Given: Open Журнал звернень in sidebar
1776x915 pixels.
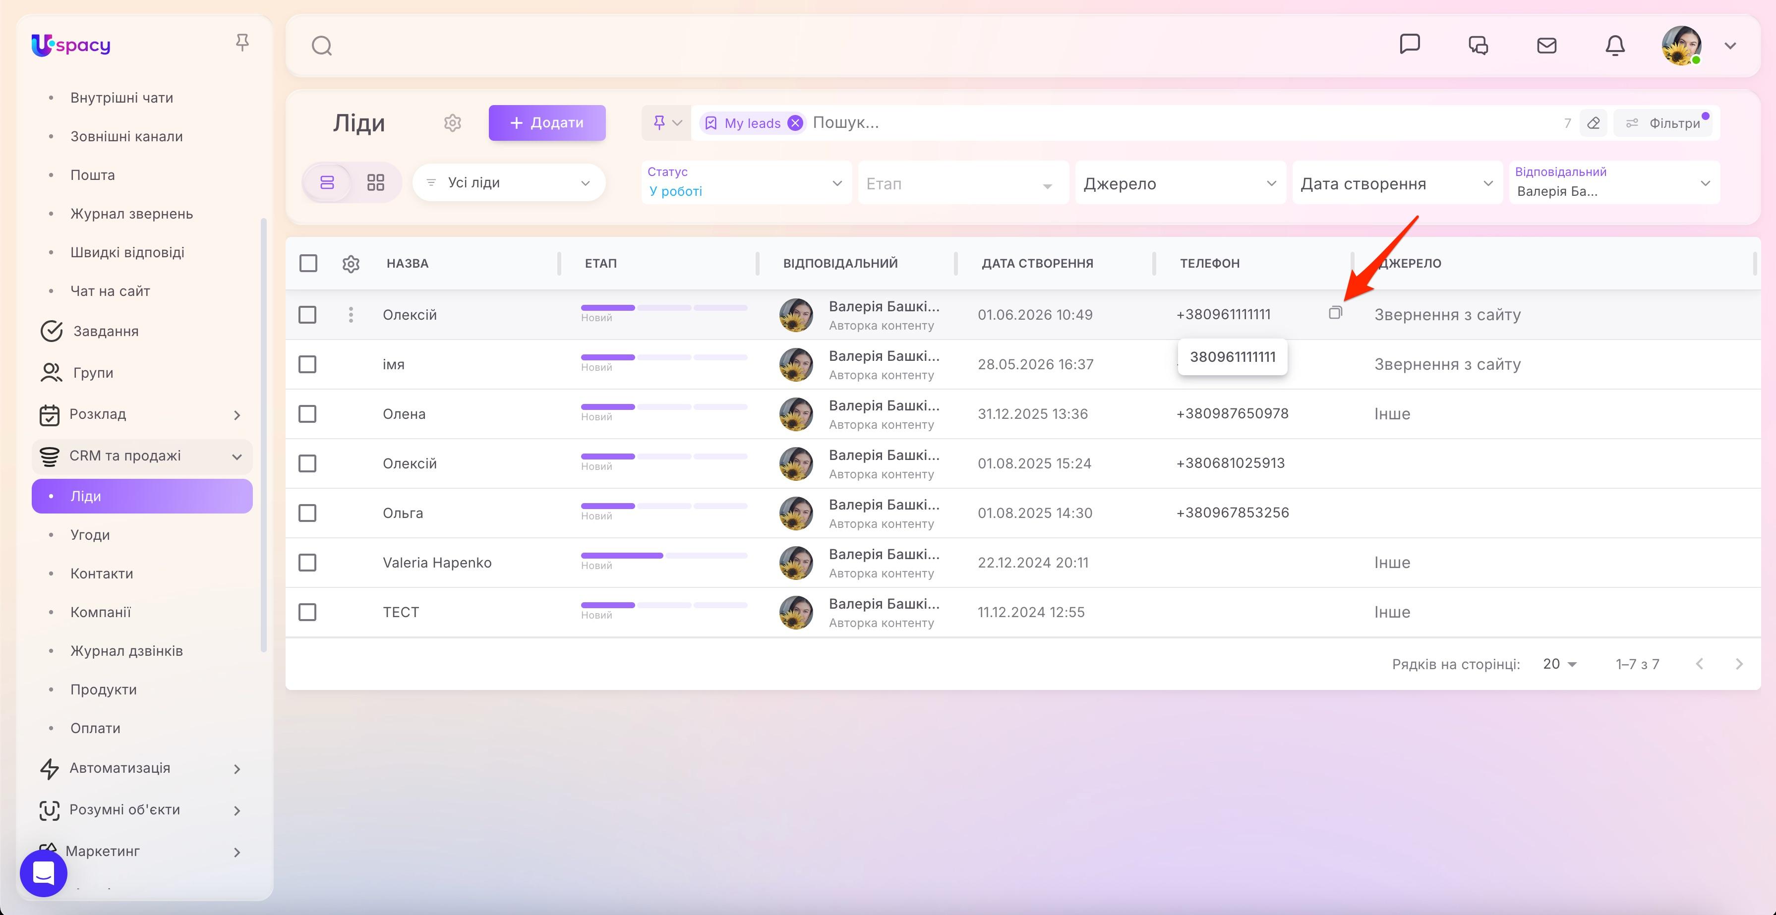Looking at the screenshot, I should [x=131, y=214].
